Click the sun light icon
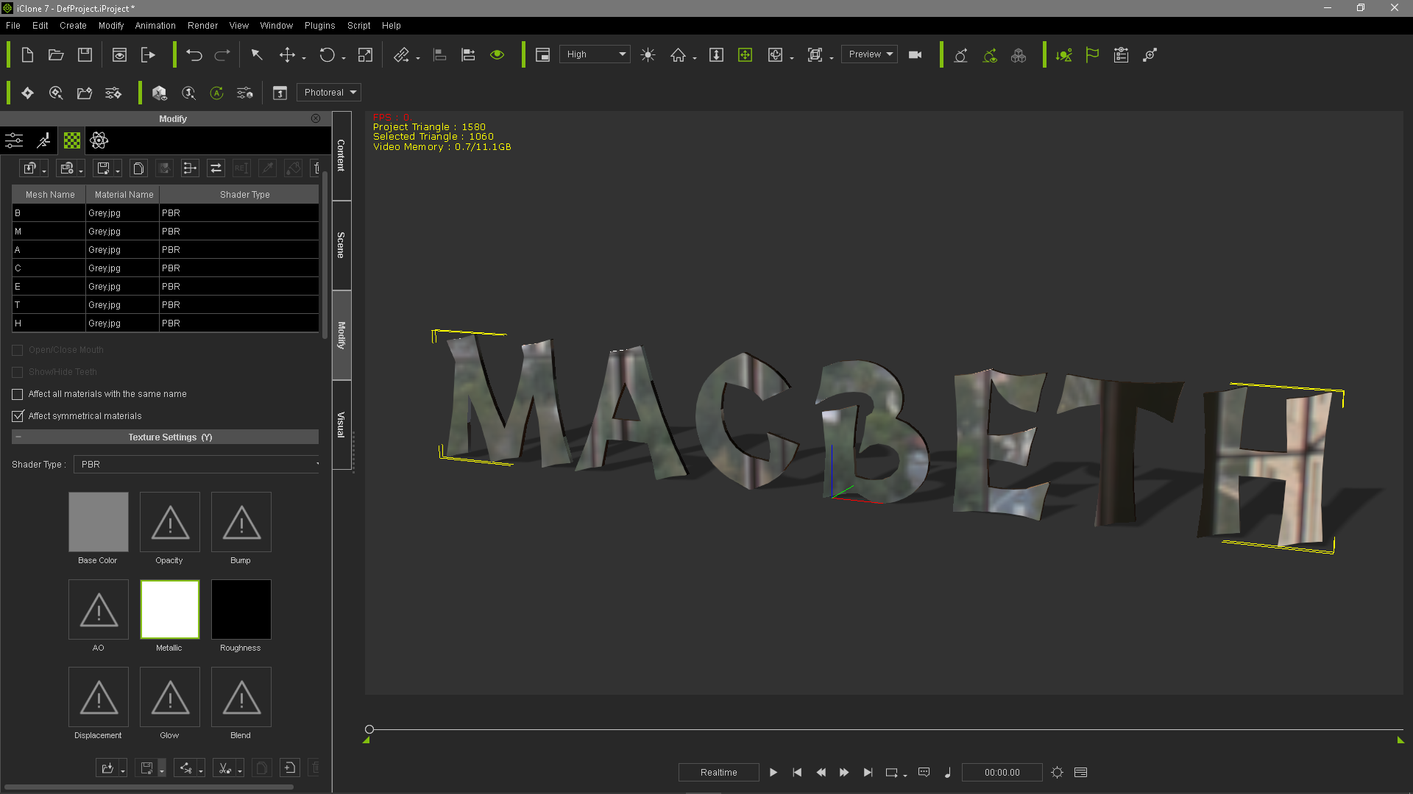Viewport: 1413px width, 794px height. [648, 54]
